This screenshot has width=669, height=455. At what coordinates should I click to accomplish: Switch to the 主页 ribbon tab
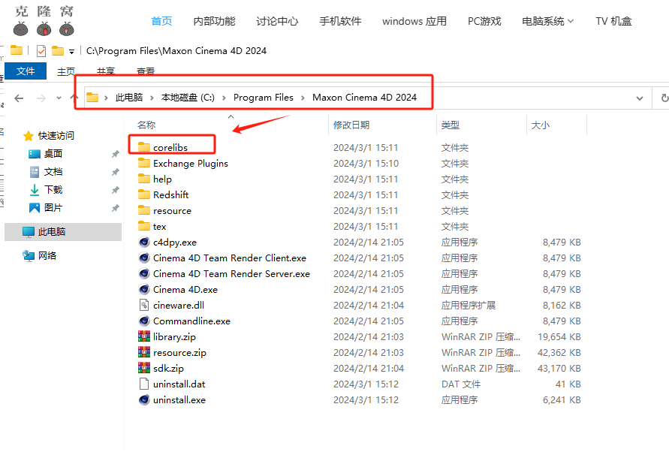coord(66,71)
